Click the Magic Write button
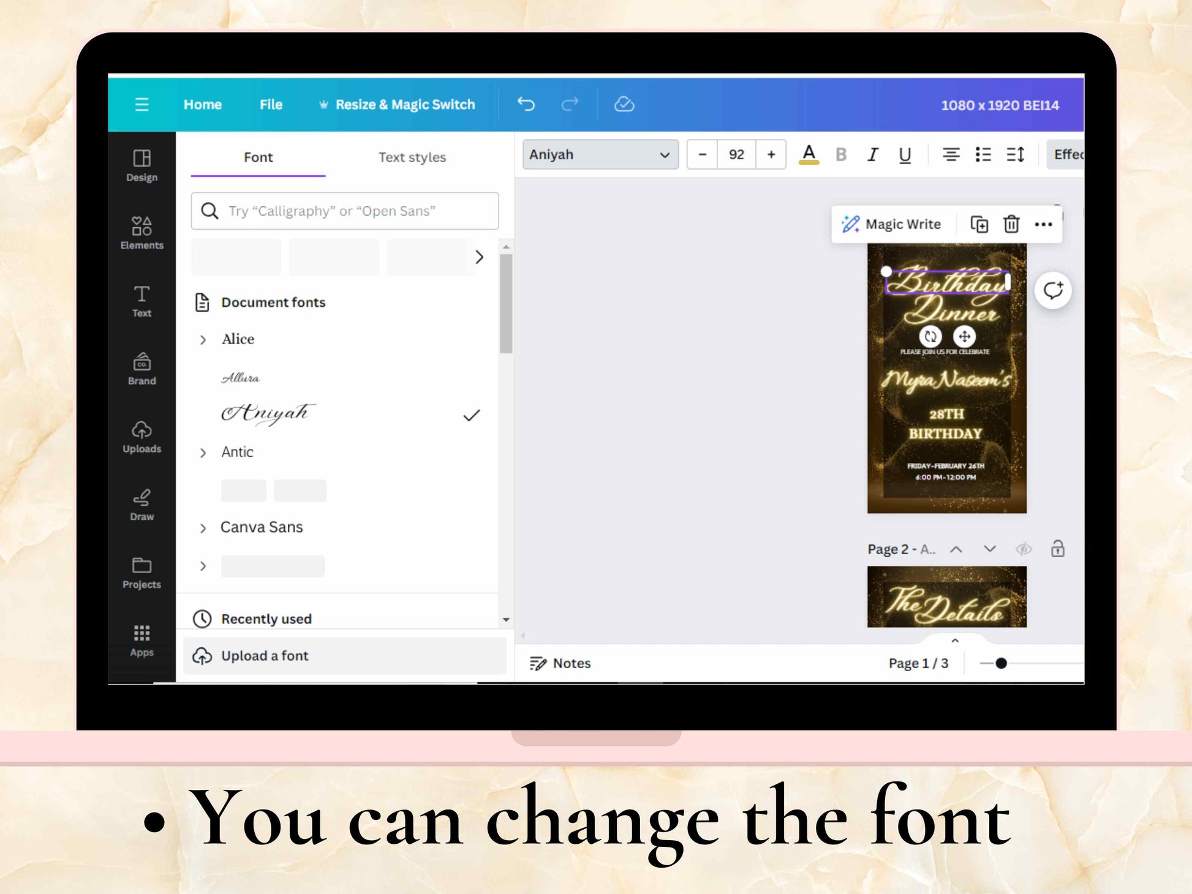 [x=891, y=224]
